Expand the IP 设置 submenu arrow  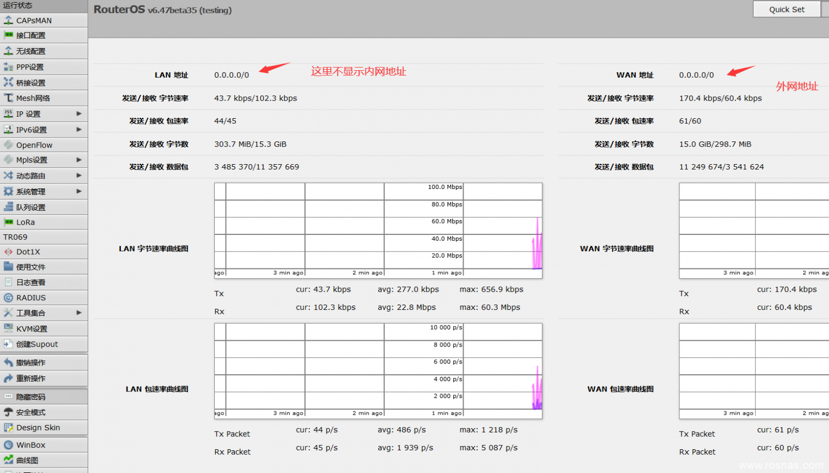click(79, 114)
